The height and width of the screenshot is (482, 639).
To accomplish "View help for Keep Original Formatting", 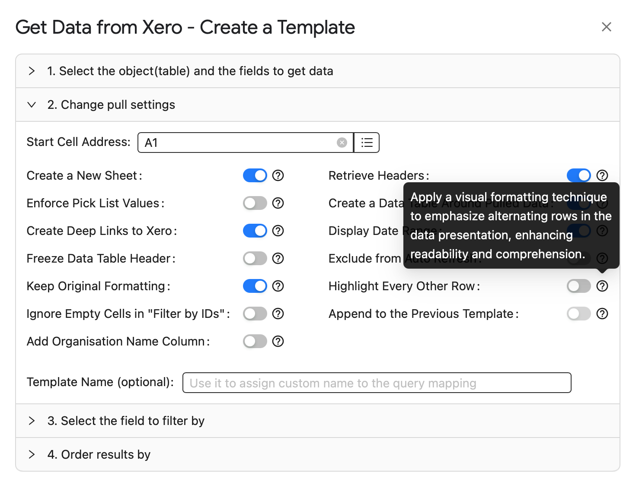I will pos(278,286).
